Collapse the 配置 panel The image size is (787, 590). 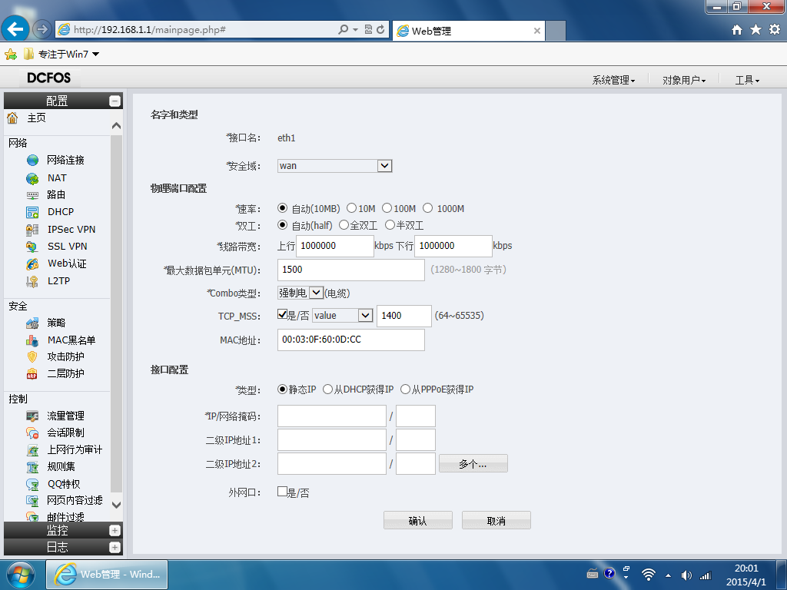point(115,101)
